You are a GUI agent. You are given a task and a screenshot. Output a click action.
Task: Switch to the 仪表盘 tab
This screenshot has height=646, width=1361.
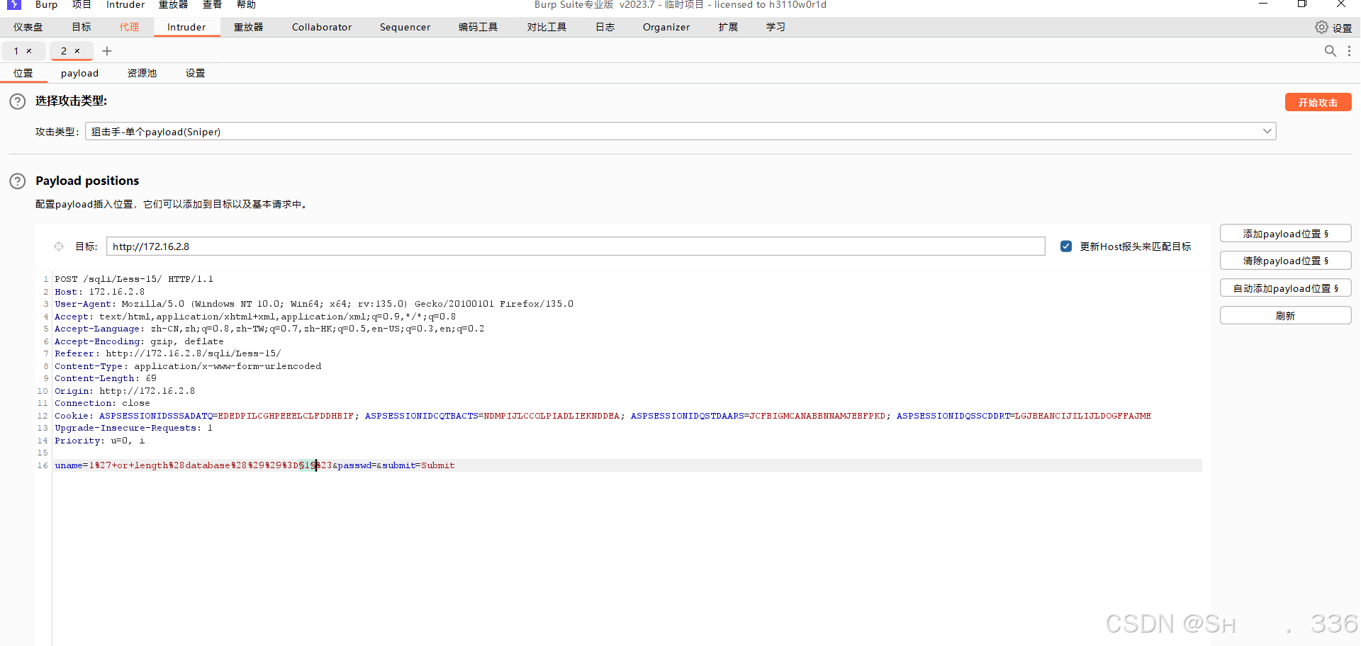(28, 27)
